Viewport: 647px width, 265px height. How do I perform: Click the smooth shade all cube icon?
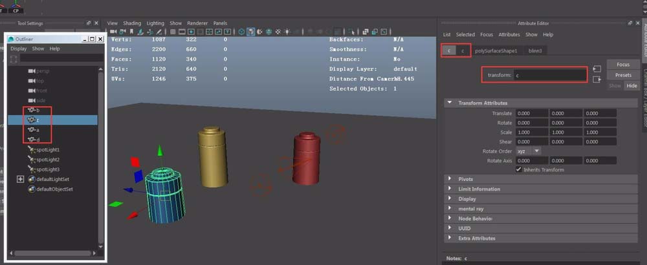pyautogui.click(x=250, y=32)
